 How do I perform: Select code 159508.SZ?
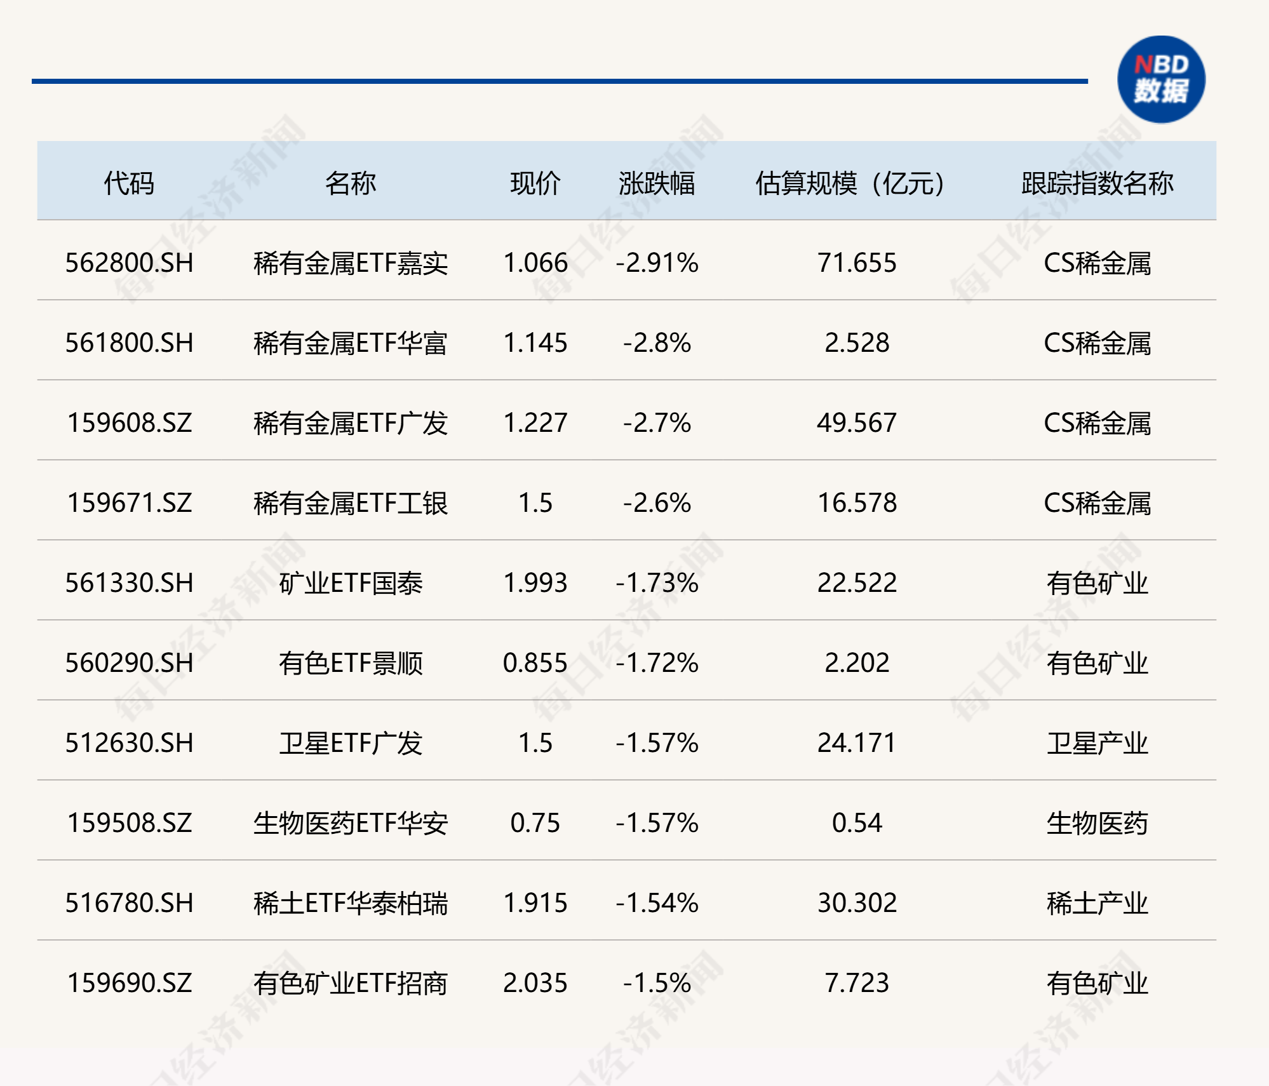129,823
